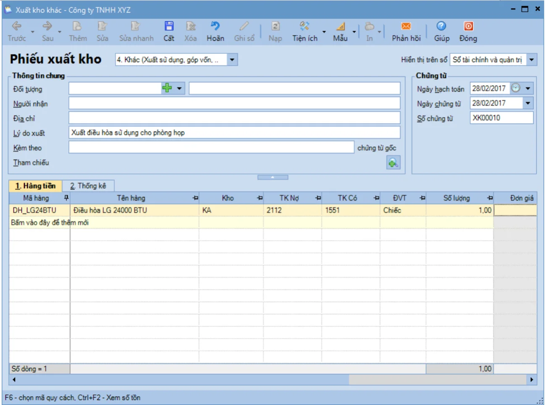The image size is (545, 405).
Task: Toggle pin on Mã hàng column
Action: point(66,198)
